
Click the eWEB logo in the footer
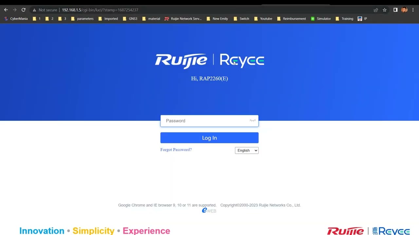[209, 211]
